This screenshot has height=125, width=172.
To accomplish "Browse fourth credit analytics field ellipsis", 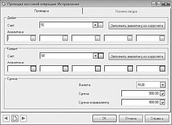I will pos(130,69).
